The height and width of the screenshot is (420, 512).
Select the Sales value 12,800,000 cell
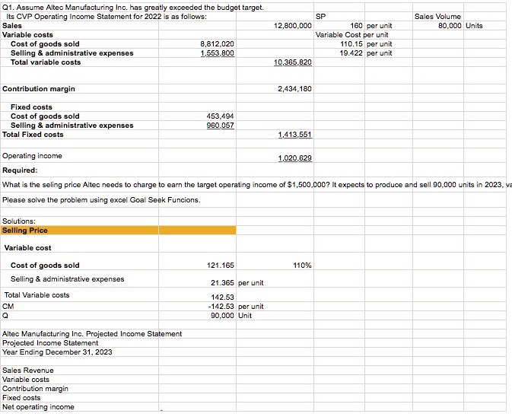pyautogui.click(x=275, y=26)
